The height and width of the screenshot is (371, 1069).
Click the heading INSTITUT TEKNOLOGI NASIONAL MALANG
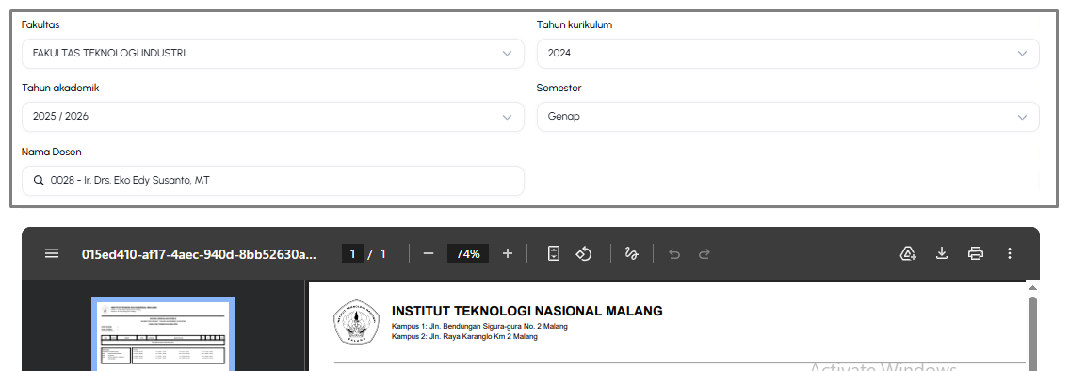(x=527, y=311)
